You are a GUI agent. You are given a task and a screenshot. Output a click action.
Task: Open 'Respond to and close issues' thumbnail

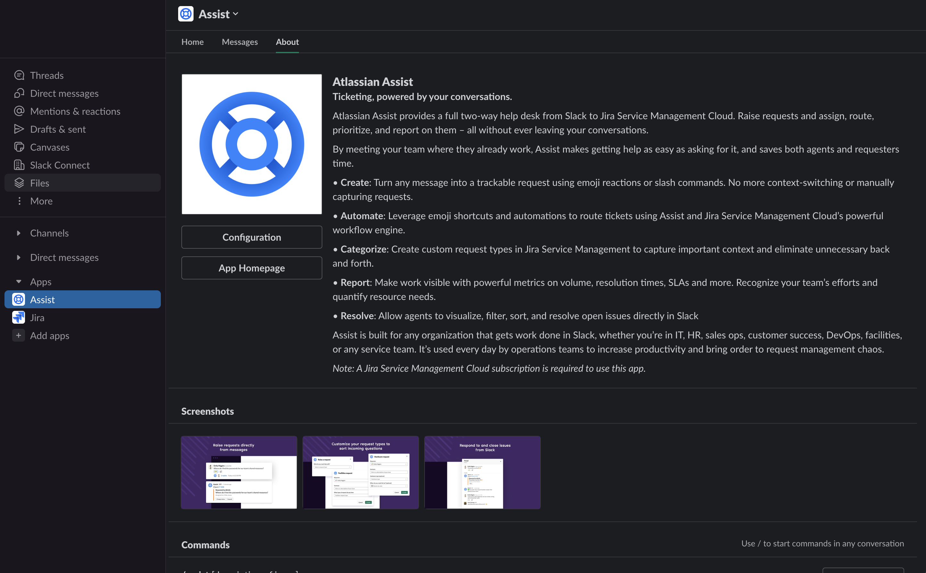point(482,472)
